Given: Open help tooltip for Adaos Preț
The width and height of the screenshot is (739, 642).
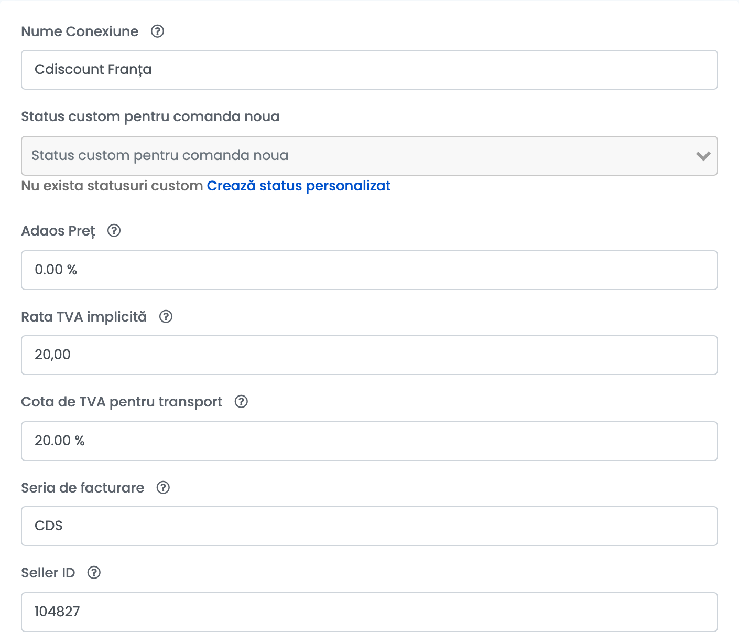Looking at the screenshot, I should pos(114,231).
